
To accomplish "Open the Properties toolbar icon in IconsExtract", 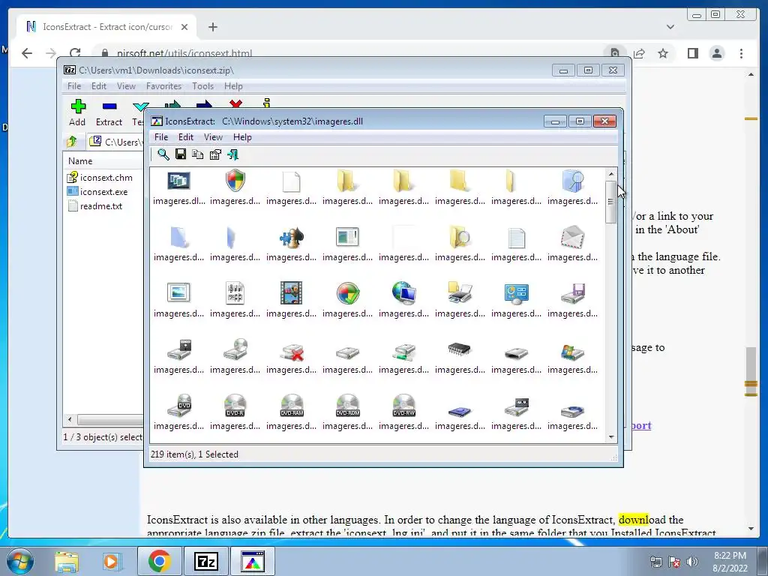I will coord(215,154).
